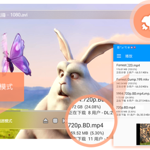
Task: Click the 速模式 label in the player bar
Action: click(6, 121)
